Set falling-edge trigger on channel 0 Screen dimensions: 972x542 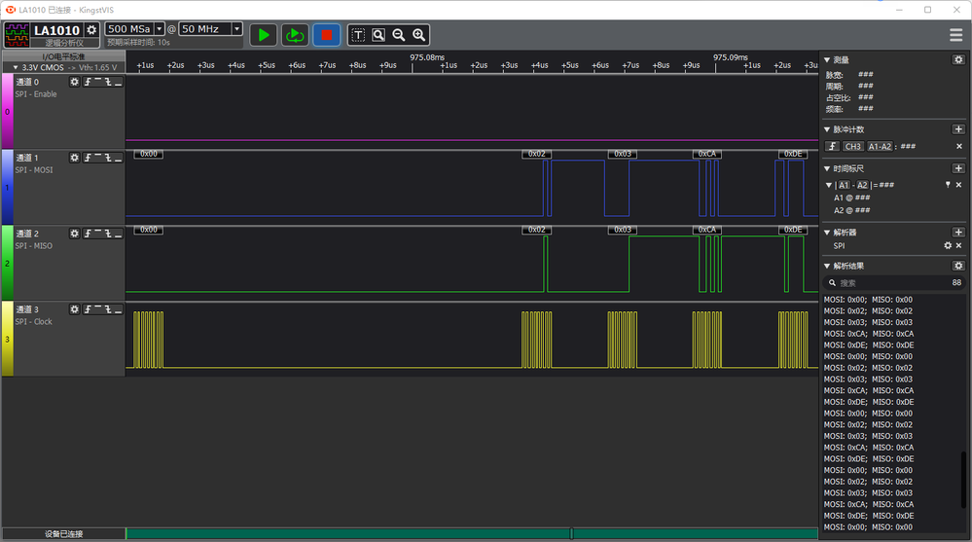point(108,82)
